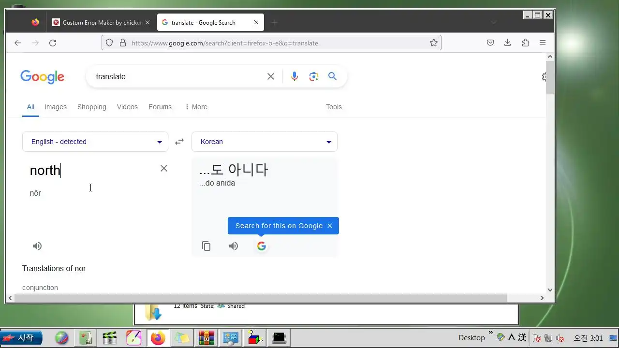Submit search with magnifier icon
The height and width of the screenshot is (348, 619).
coord(332,76)
